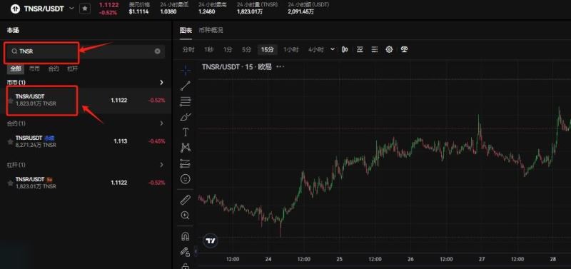Toggle the magnet snap mode

186,236
